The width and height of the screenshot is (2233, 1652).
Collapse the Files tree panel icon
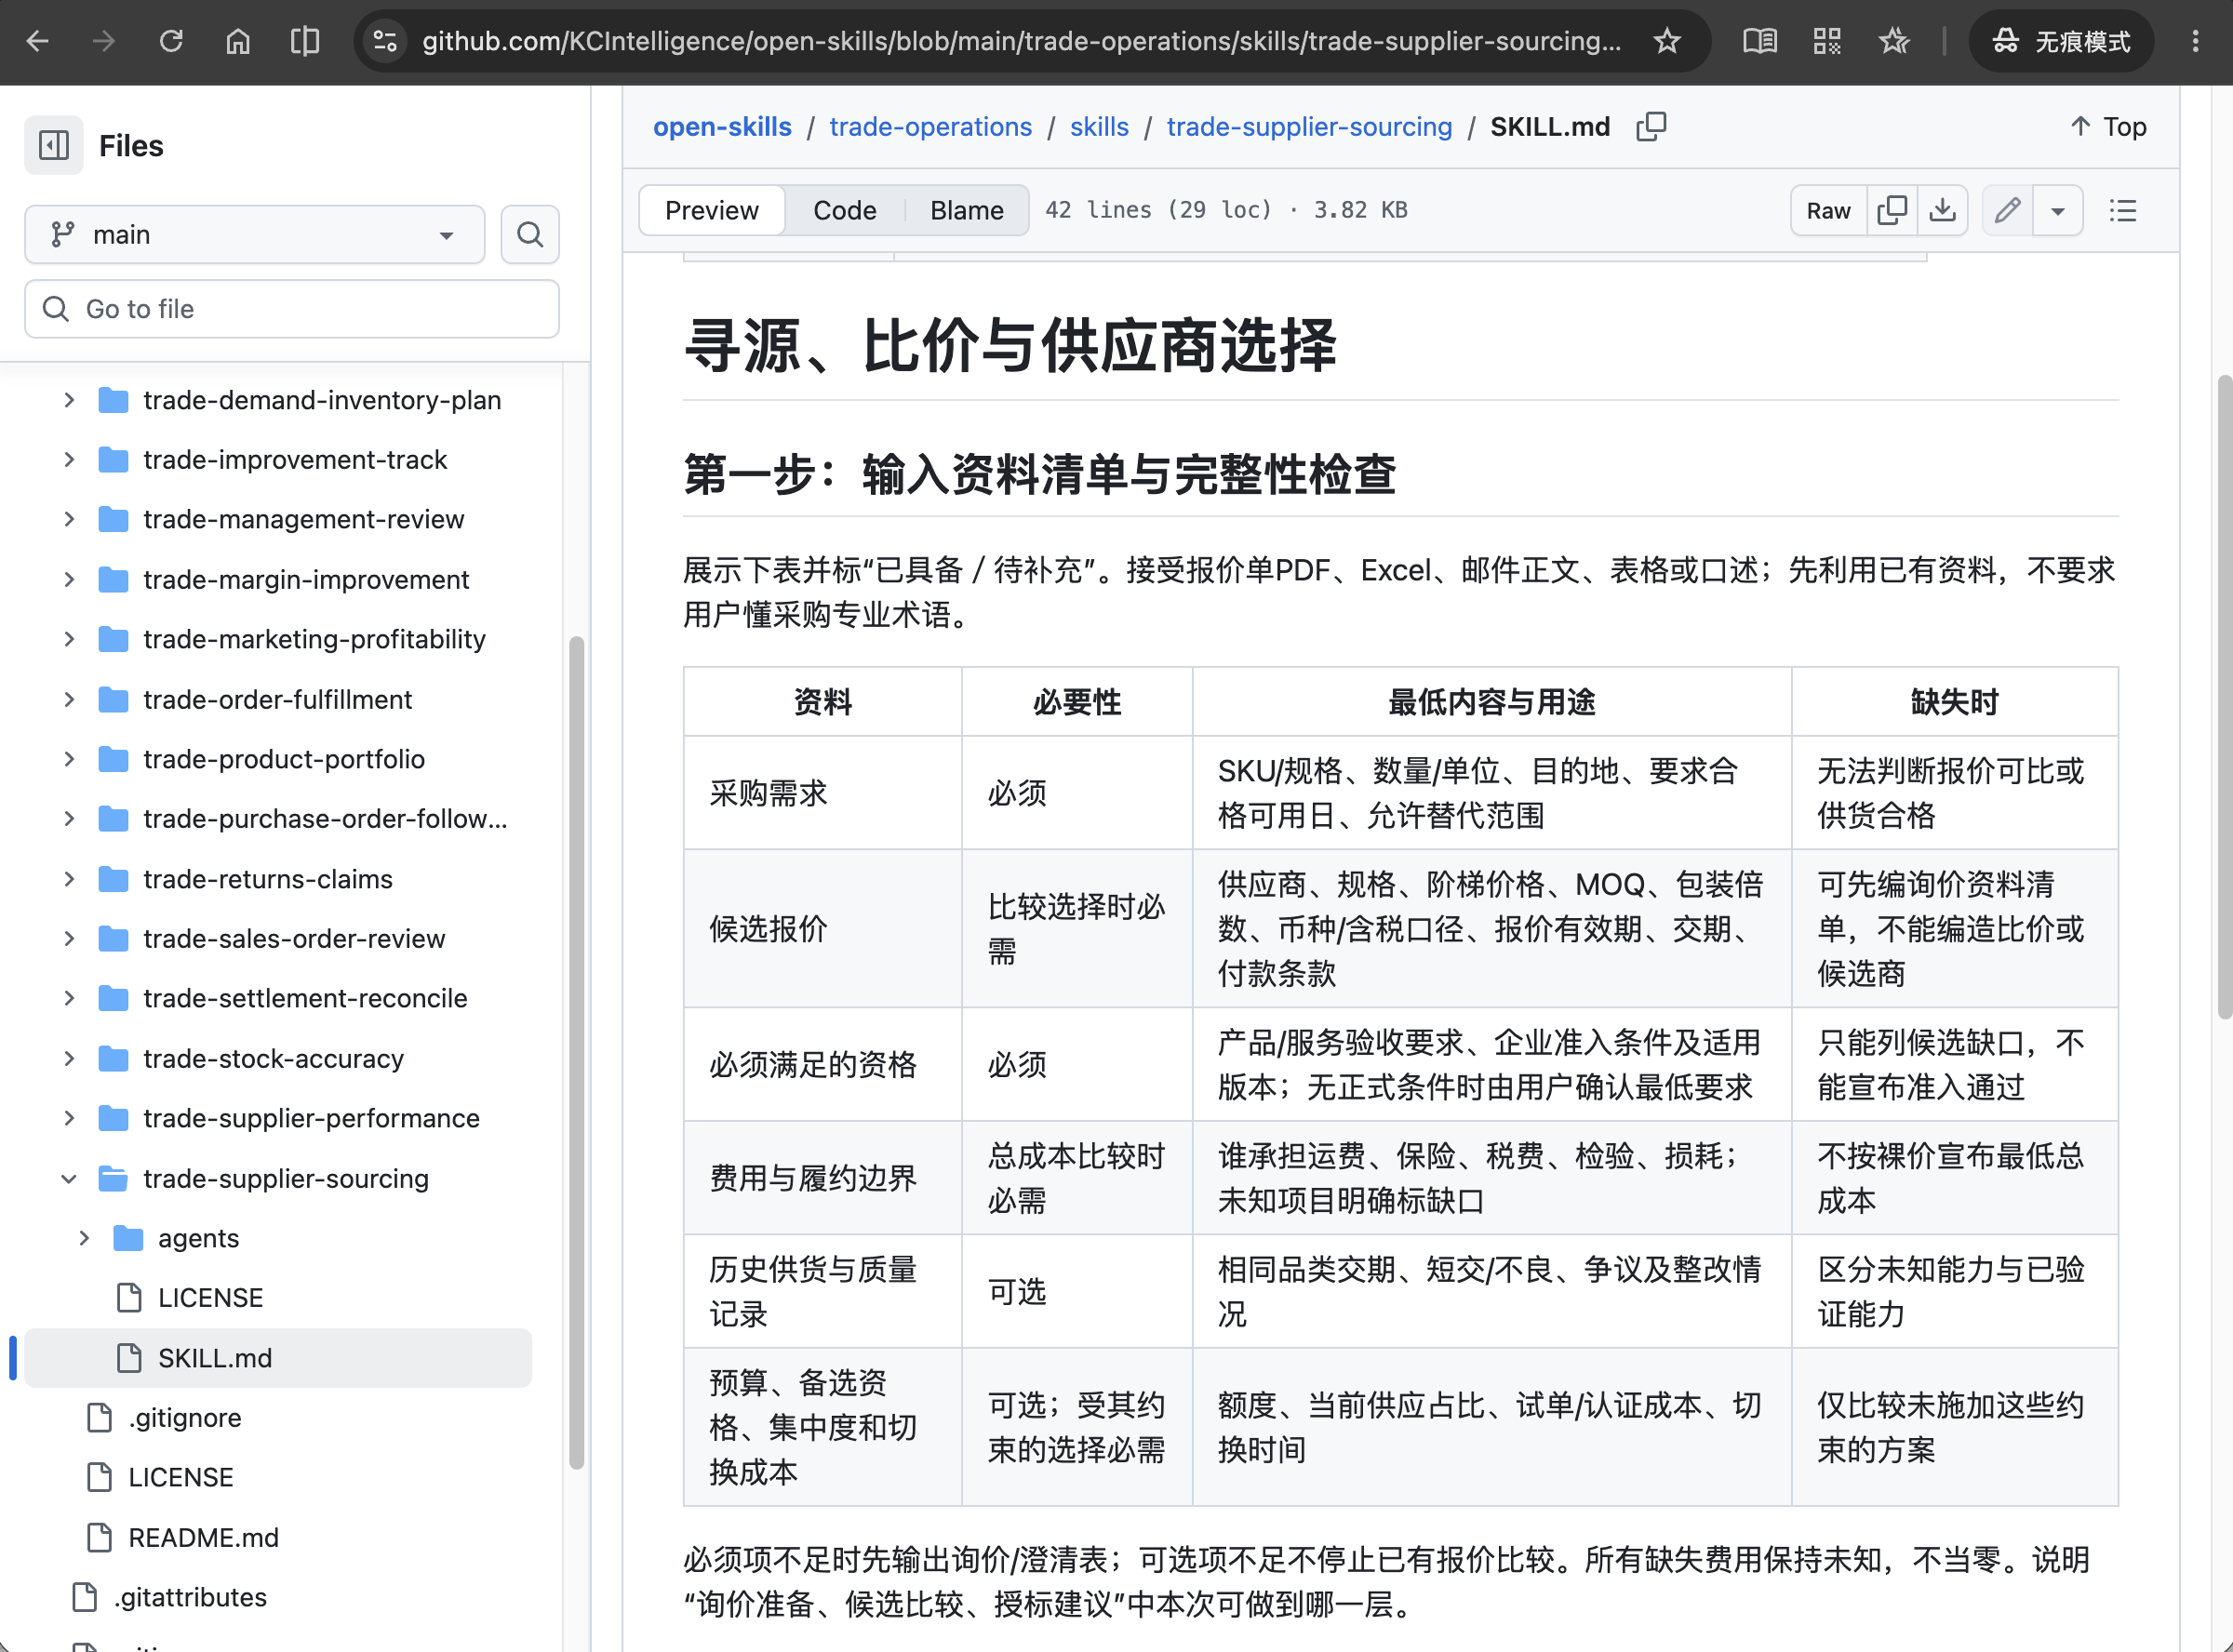(x=54, y=146)
